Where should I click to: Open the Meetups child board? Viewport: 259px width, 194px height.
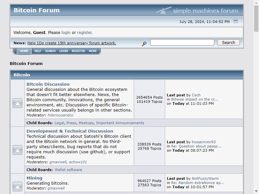point(86,123)
